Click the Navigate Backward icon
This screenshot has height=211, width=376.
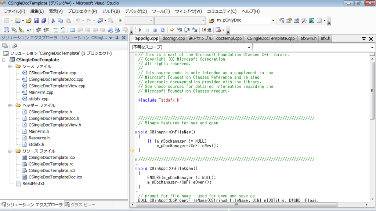coord(100,21)
